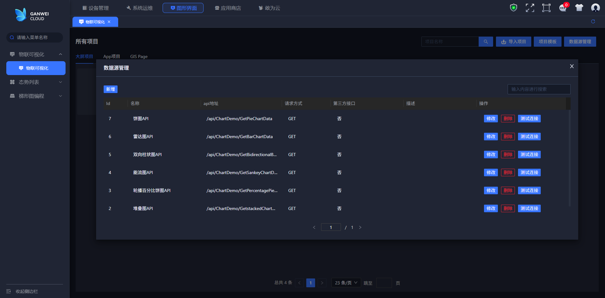605x298 pixels.
Task: Open the message notifications chat icon
Action: (563, 8)
